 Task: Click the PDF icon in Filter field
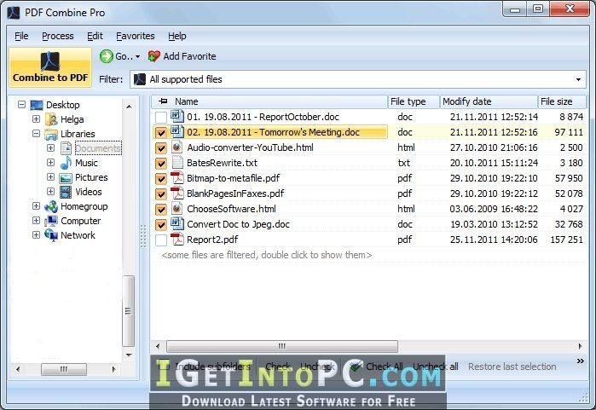(140, 79)
